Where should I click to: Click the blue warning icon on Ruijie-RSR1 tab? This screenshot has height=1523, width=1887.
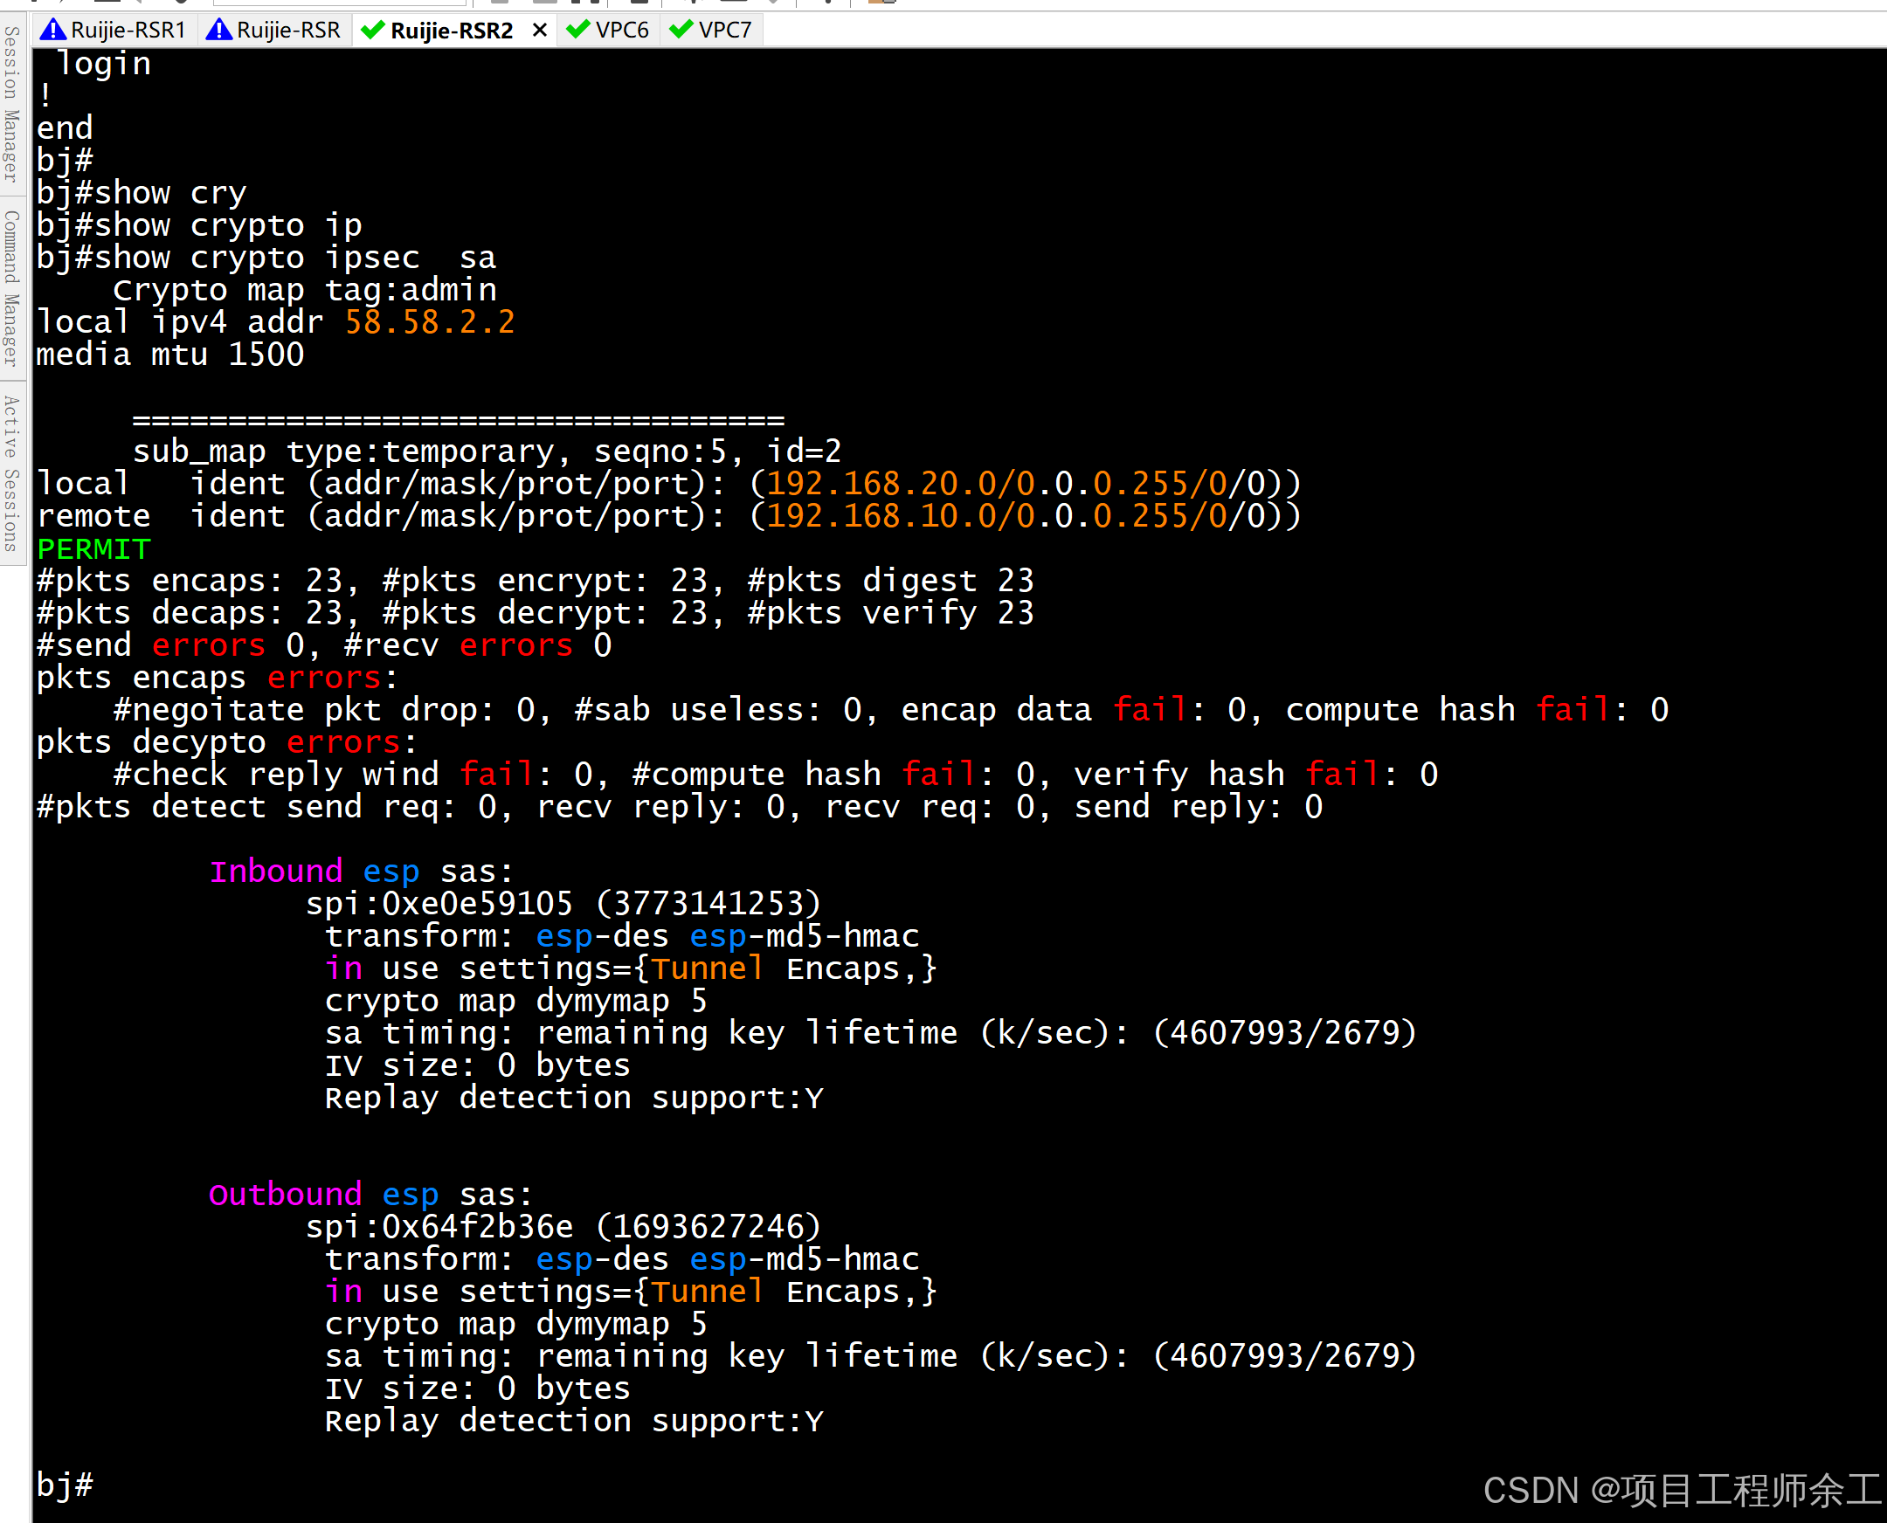click(x=52, y=31)
